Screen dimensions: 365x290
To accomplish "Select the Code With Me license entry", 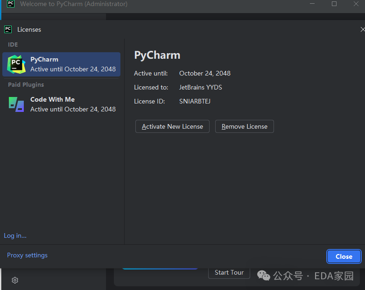I will 61,104.
